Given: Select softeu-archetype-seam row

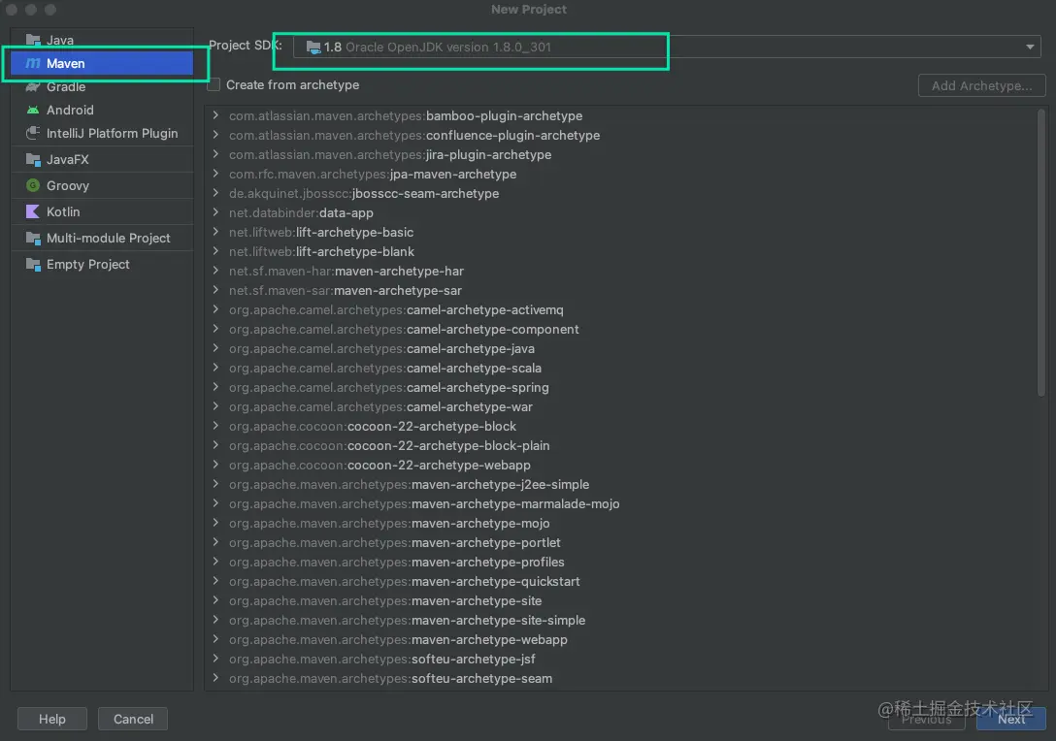Looking at the screenshot, I should pyautogui.click(x=619, y=678).
